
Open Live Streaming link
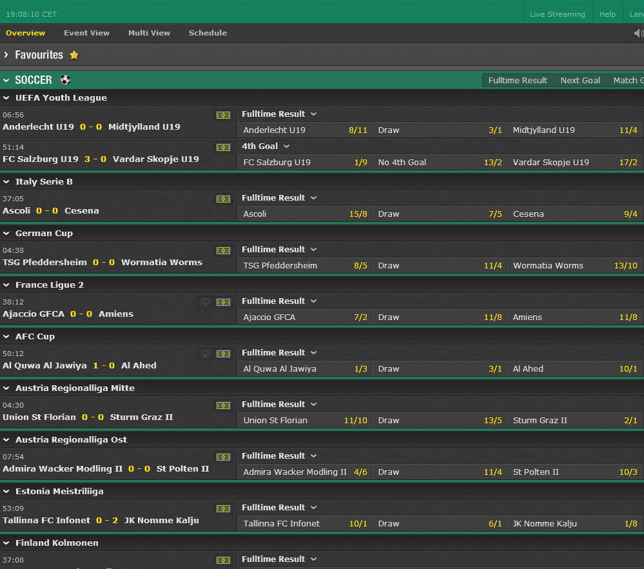tap(558, 14)
